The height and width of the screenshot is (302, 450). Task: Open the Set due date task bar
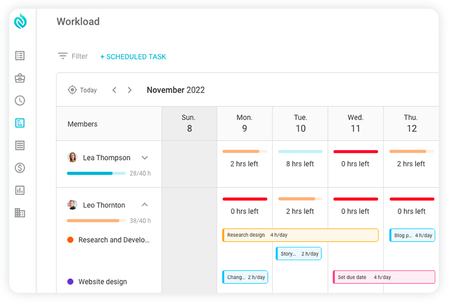click(x=384, y=277)
